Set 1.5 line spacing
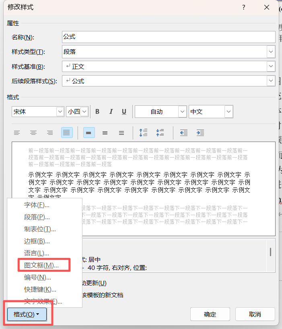 click(105, 133)
